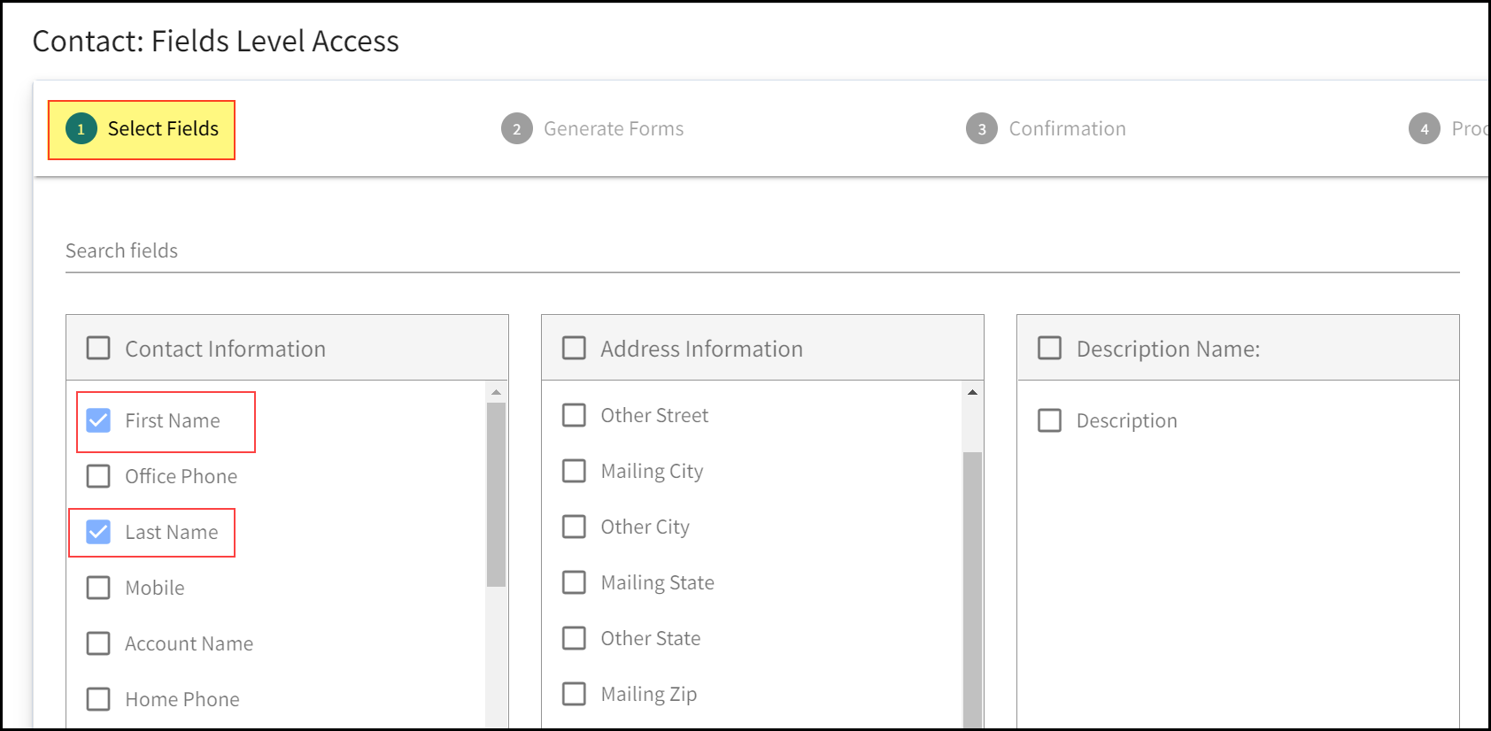Click the step 1 Select Fields circle icon

pyautogui.click(x=81, y=129)
